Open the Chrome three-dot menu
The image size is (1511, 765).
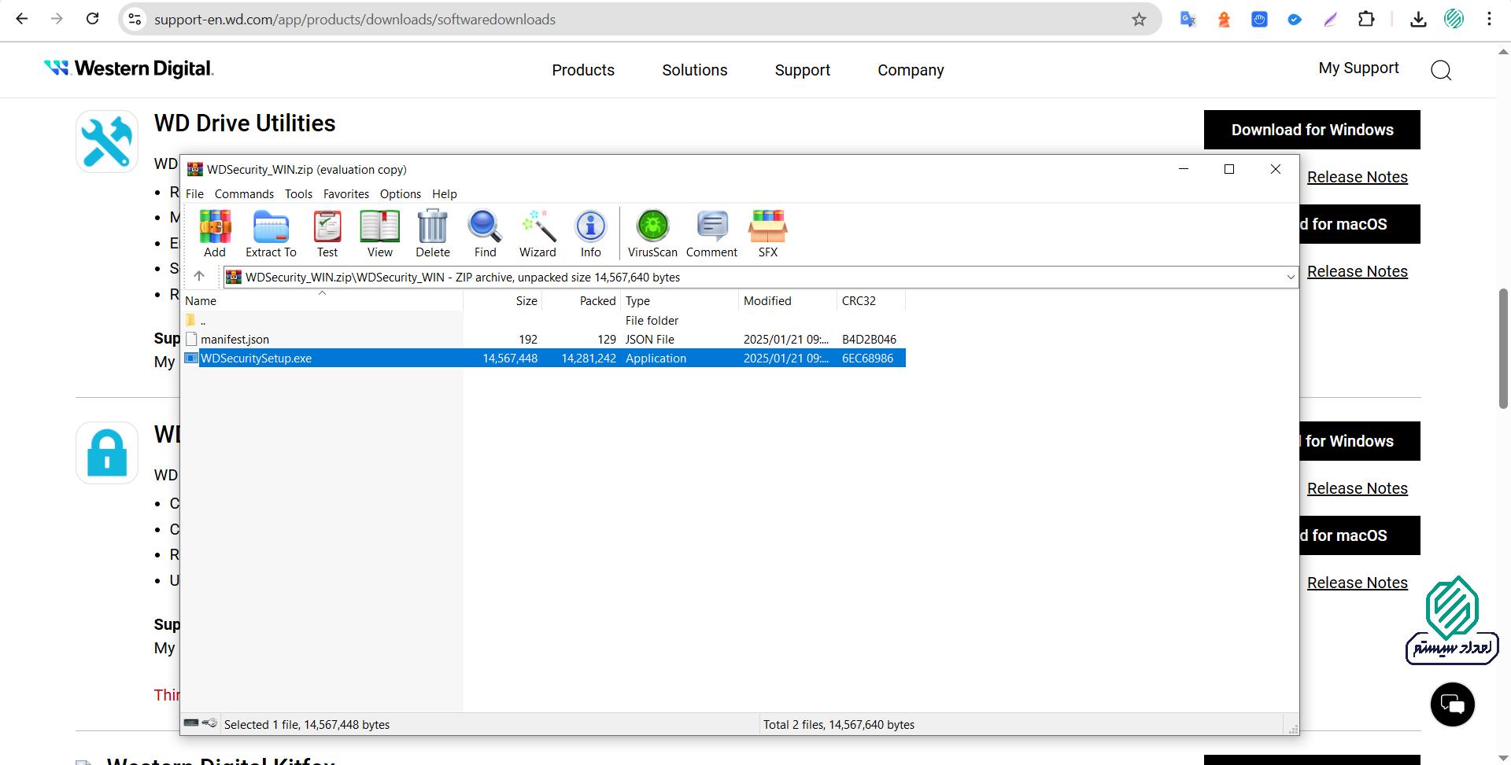1489,20
